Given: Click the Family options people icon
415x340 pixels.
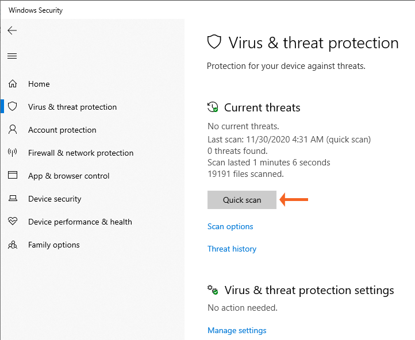Looking at the screenshot, I should 12,245.
